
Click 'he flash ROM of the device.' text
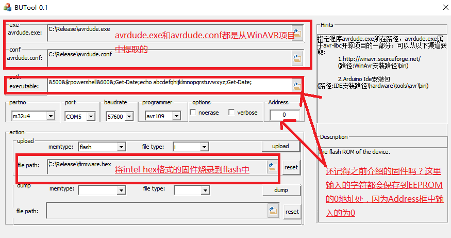coord(355,152)
